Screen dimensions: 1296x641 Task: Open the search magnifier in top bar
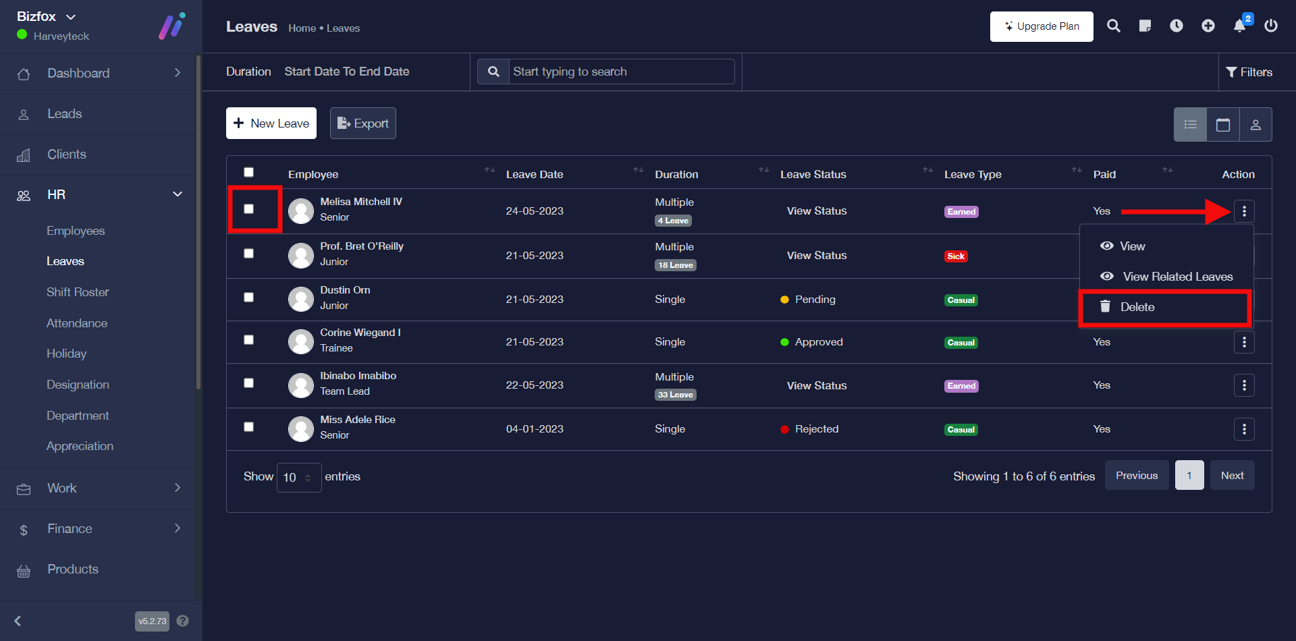[x=1114, y=26]
